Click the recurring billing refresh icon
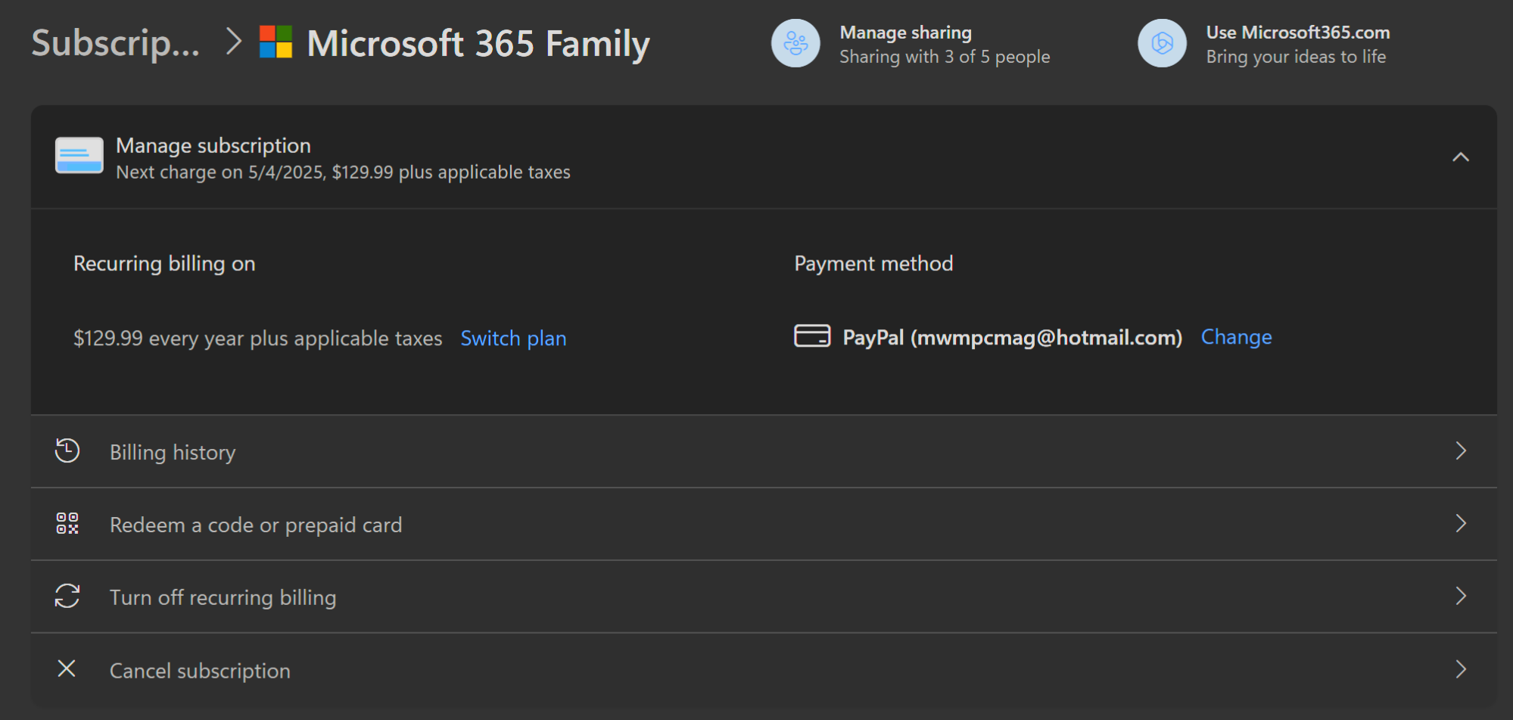 click(67, 596)
